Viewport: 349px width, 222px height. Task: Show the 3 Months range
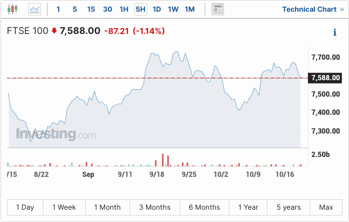pyautogui.click(x=155, y=207)
